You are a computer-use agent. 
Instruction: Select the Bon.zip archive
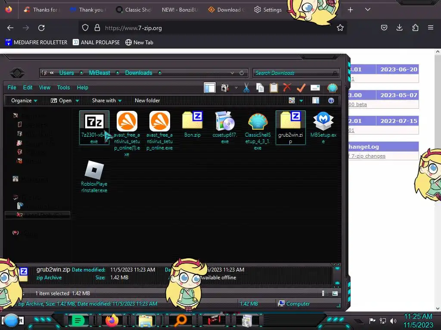pyautogui.click(x=193, y=124)
